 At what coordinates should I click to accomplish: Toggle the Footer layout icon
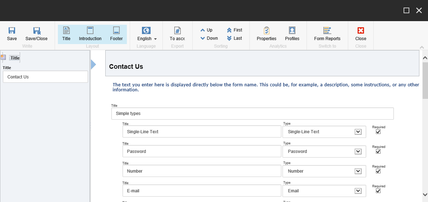(116, 31)
